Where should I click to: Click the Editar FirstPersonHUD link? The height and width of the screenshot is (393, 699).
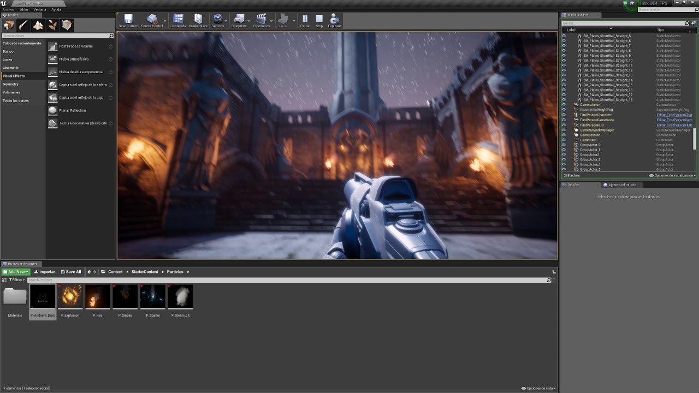click(x=676, y=125)
